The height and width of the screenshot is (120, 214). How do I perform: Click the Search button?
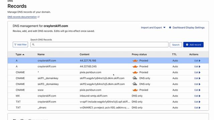click(176, 45)
